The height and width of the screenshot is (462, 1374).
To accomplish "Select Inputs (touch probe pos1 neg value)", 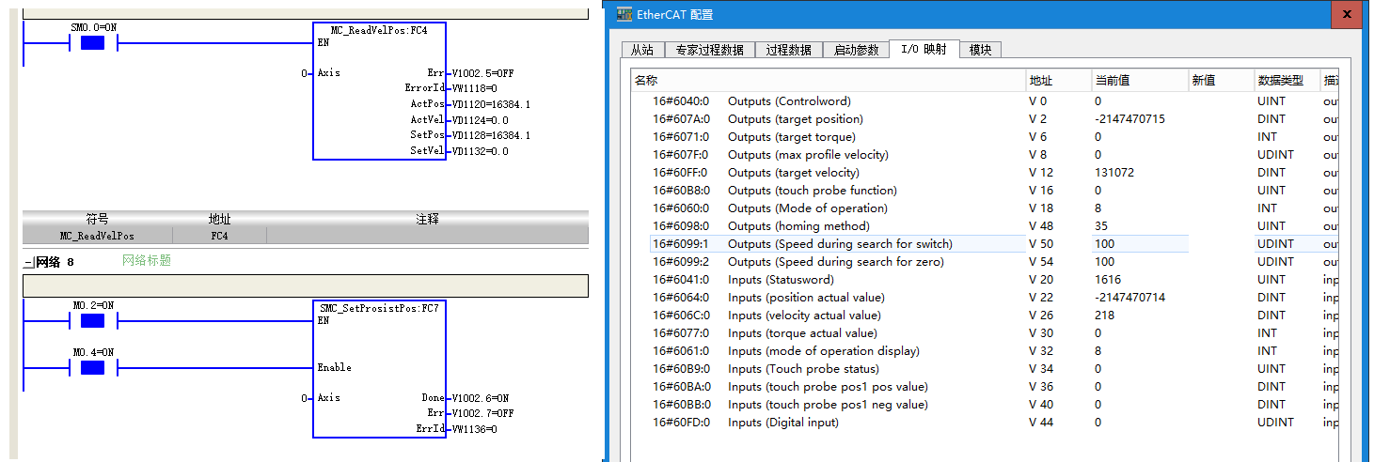I will 986,405.
